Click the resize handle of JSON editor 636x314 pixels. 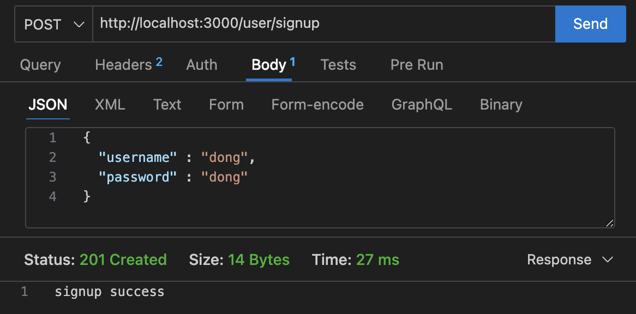(609, 223)
